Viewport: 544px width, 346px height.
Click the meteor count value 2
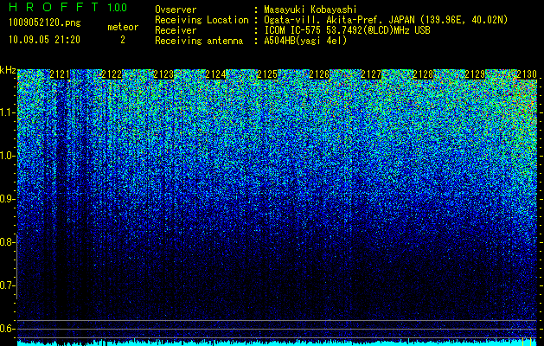pyautogui.click(x=123, y=40)
